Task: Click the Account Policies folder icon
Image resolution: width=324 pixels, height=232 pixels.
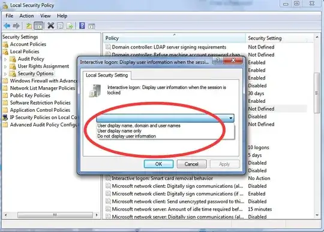Action: (6, 44)
